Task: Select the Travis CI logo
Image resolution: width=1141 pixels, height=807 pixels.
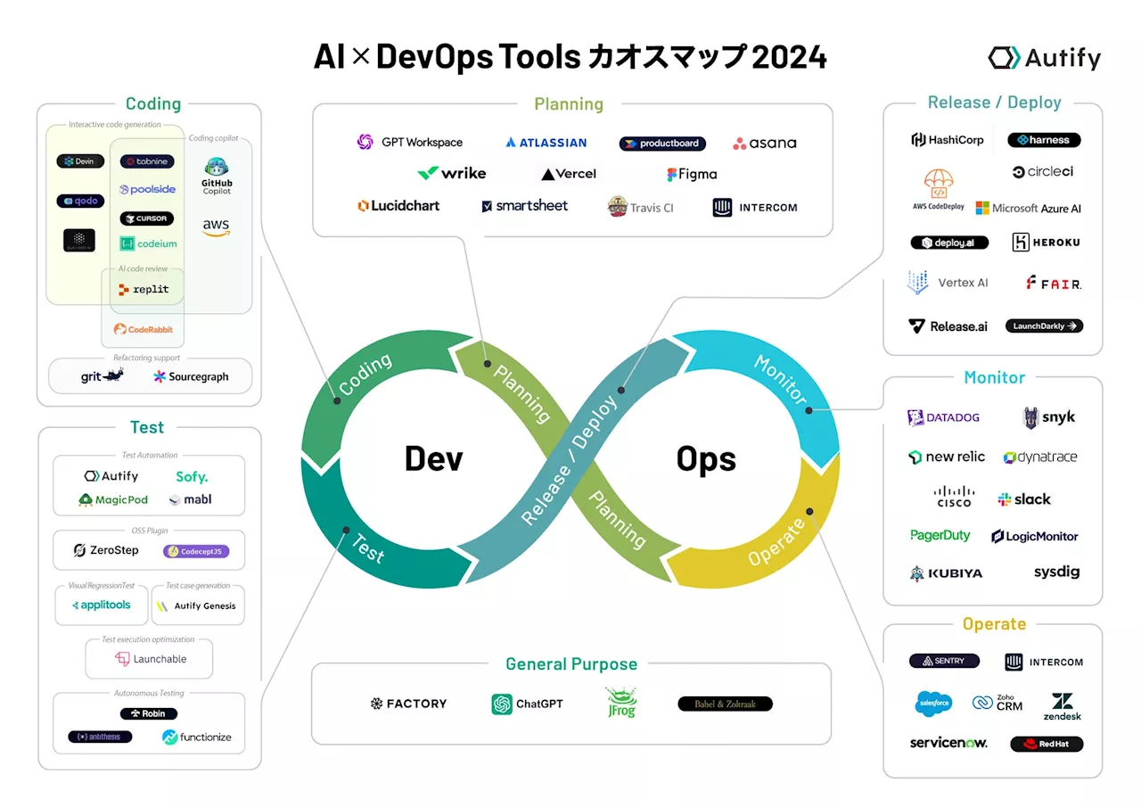Action: [640, 207]
